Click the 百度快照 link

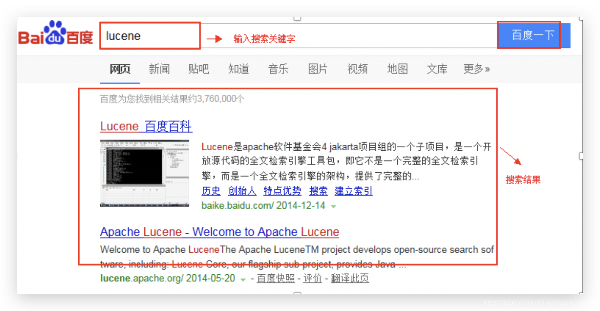[275, 278]
